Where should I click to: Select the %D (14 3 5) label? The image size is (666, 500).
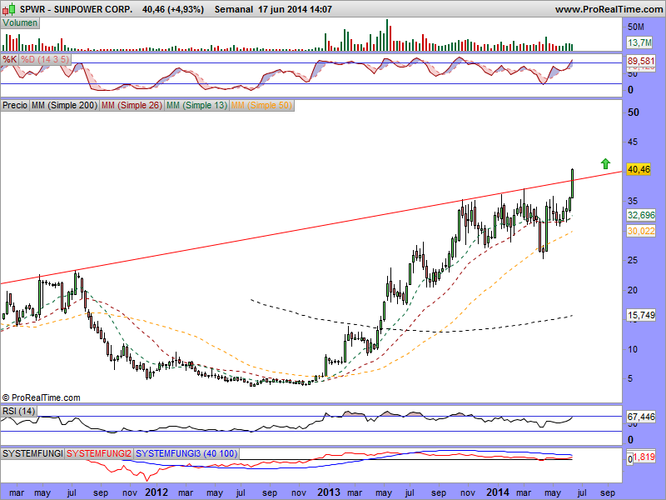click(x=45, y=59)
